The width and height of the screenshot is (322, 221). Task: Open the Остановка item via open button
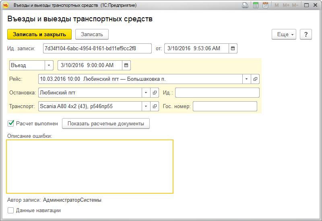tap(155, 93)
